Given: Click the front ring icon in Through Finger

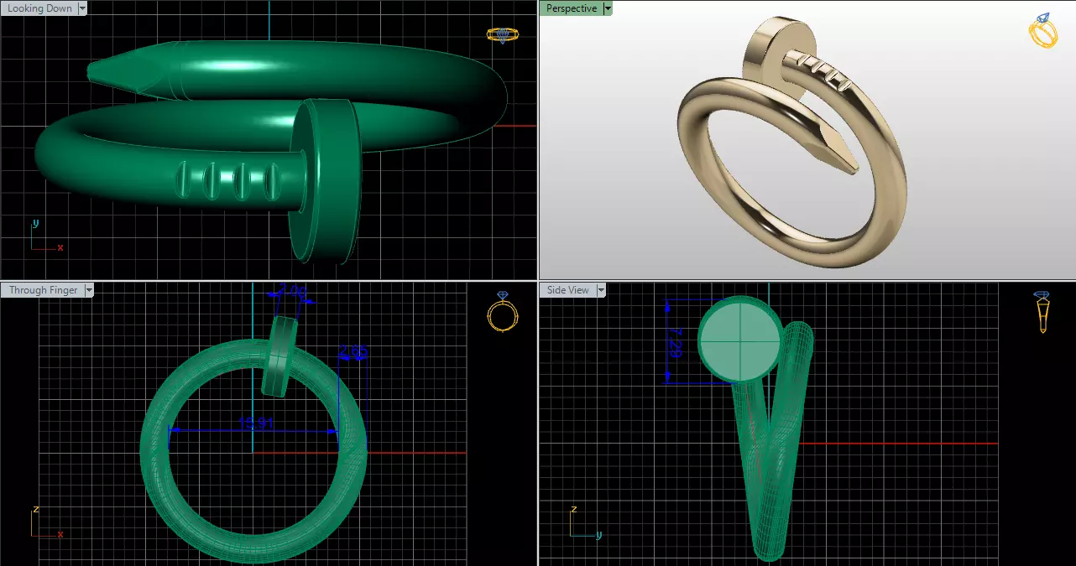Looking at the screenshot, I should 503,312.
